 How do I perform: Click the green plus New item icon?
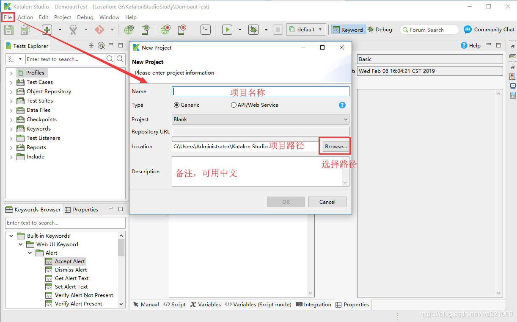point(47,30)
